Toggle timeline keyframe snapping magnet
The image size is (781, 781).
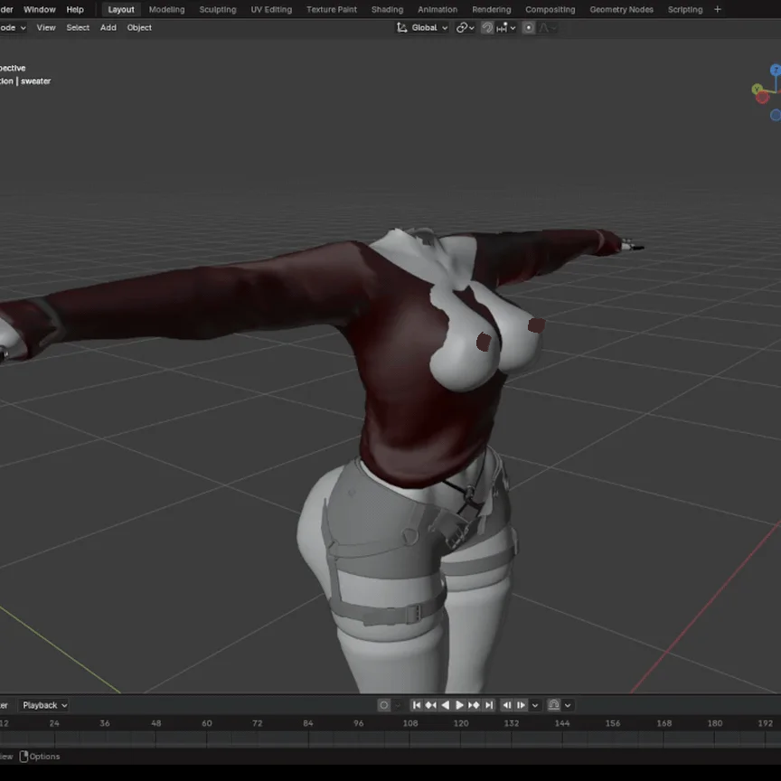coord(554,705)
